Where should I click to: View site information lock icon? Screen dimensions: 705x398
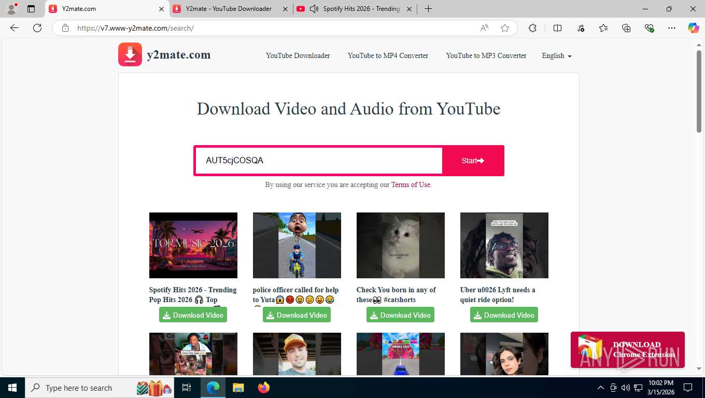[65, 28]
